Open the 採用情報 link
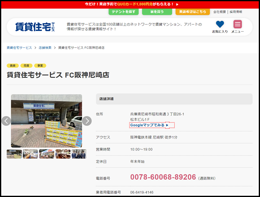The width and height of the screenshot is (260, 197). [x=236, y=12]
